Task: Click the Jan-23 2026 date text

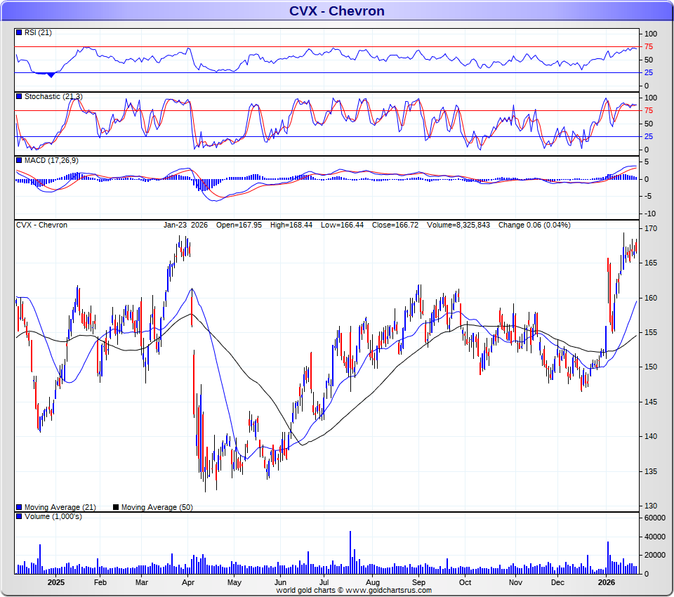Action: click(x=185, y=225)
